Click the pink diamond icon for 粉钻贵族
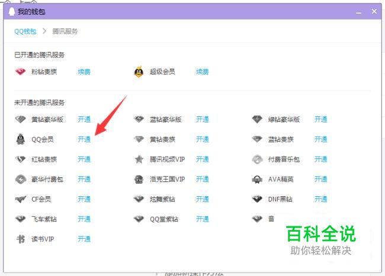This screenshot has width=385, height=276. tap(20, 72)
